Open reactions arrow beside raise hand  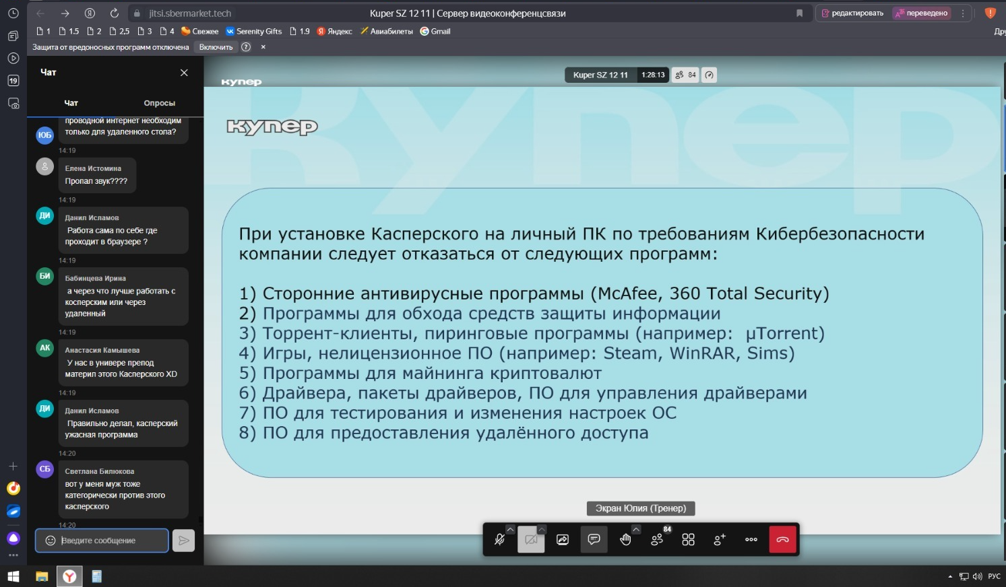pos(636,530)
